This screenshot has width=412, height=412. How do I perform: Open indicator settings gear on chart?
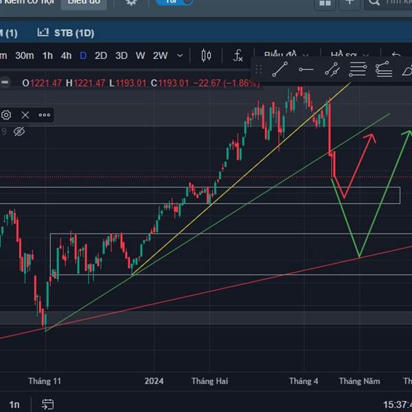click(6, 115)
